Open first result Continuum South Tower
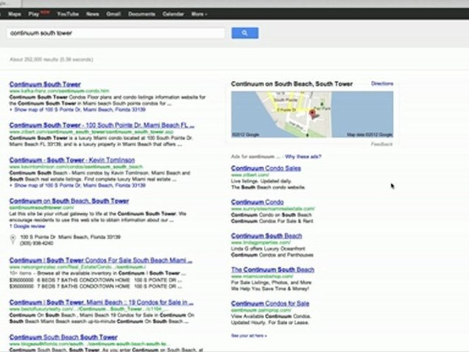The width and height of the screenshot is (469, 352). click(45, 84)
